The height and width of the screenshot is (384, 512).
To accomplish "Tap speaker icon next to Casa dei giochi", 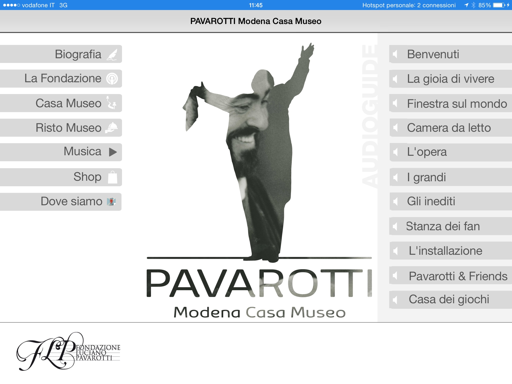I will point(395,299).
